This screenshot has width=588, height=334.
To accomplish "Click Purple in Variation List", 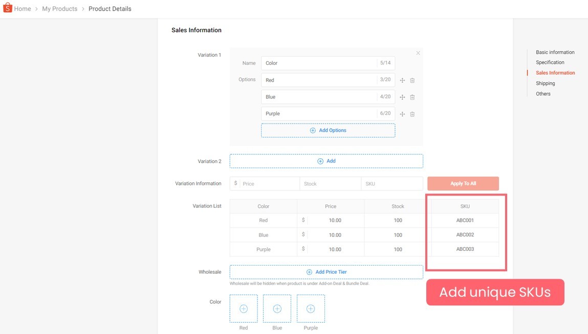I will click(x=263, y=249).
